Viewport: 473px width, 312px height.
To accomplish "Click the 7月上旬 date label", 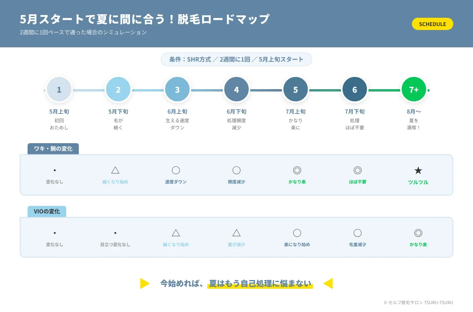I will pos(296,112).
